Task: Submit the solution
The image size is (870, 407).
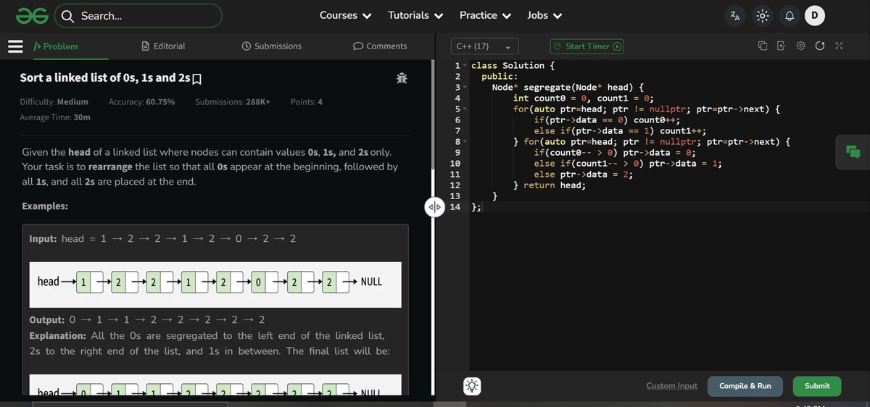Action: pos(817,386)
